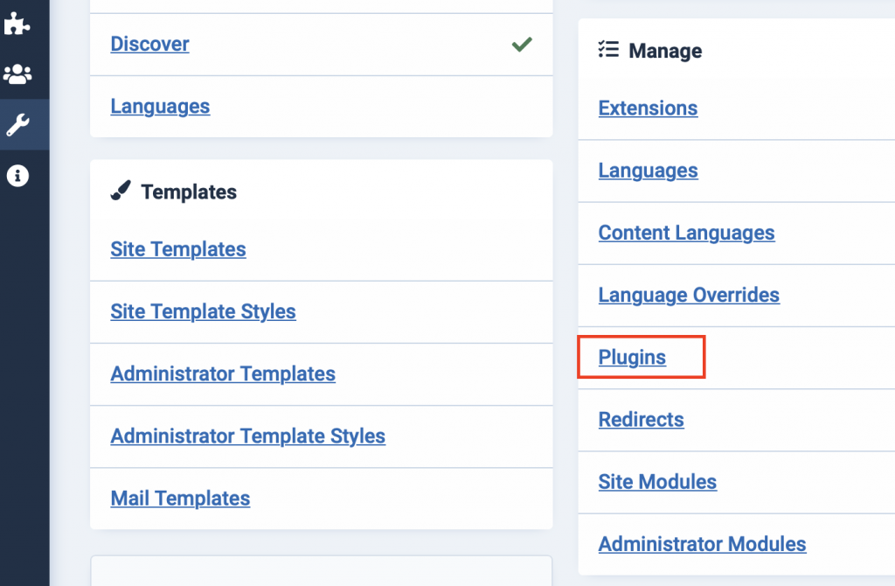The image size is (895, 586).
Task: Click the green checkmark beside Discover
Action: [x=522, y=44]
